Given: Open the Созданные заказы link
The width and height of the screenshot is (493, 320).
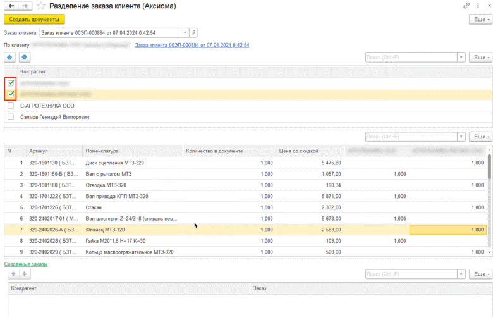Looking at the screenshot, I should tap(25, 263).
